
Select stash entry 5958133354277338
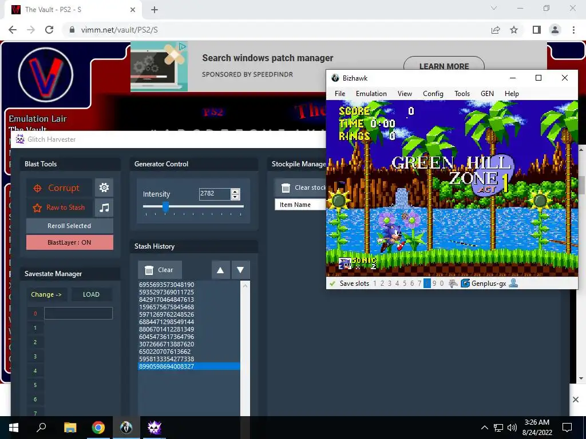click(189, 359)
